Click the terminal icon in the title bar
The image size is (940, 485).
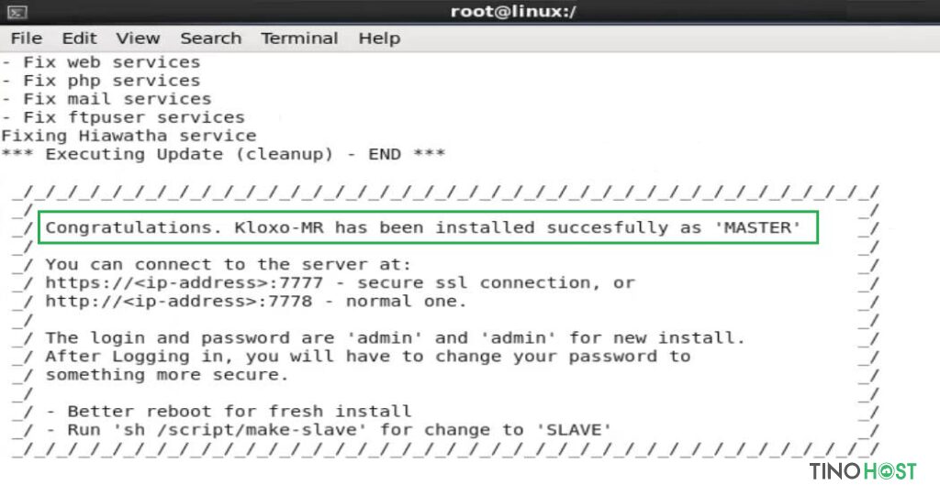point(18,12)
